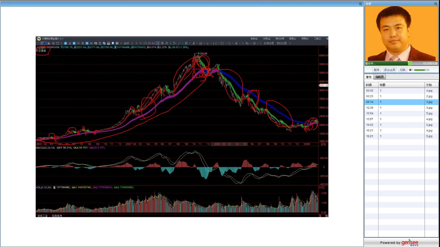Switch to the 缩略图 thumbnails tab
440x247 pixels.
click(379, 77)
